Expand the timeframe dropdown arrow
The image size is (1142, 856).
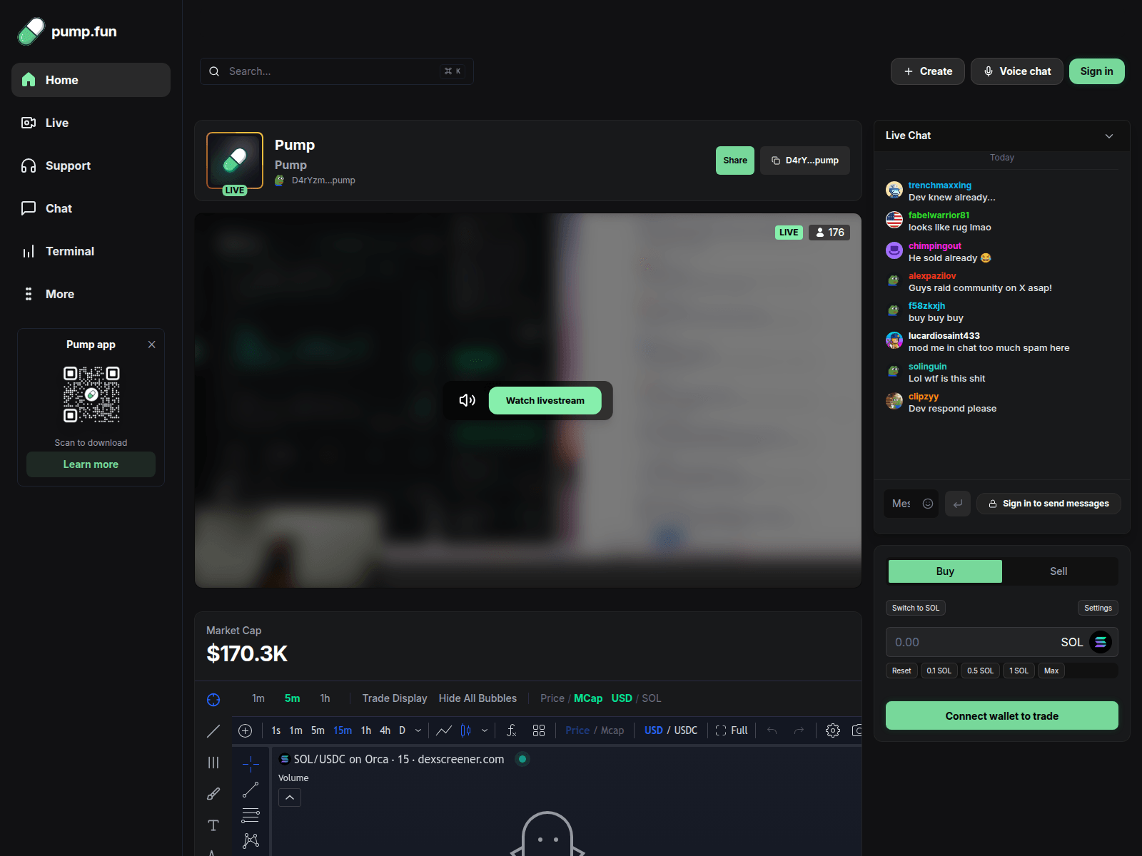pos(418,730)
